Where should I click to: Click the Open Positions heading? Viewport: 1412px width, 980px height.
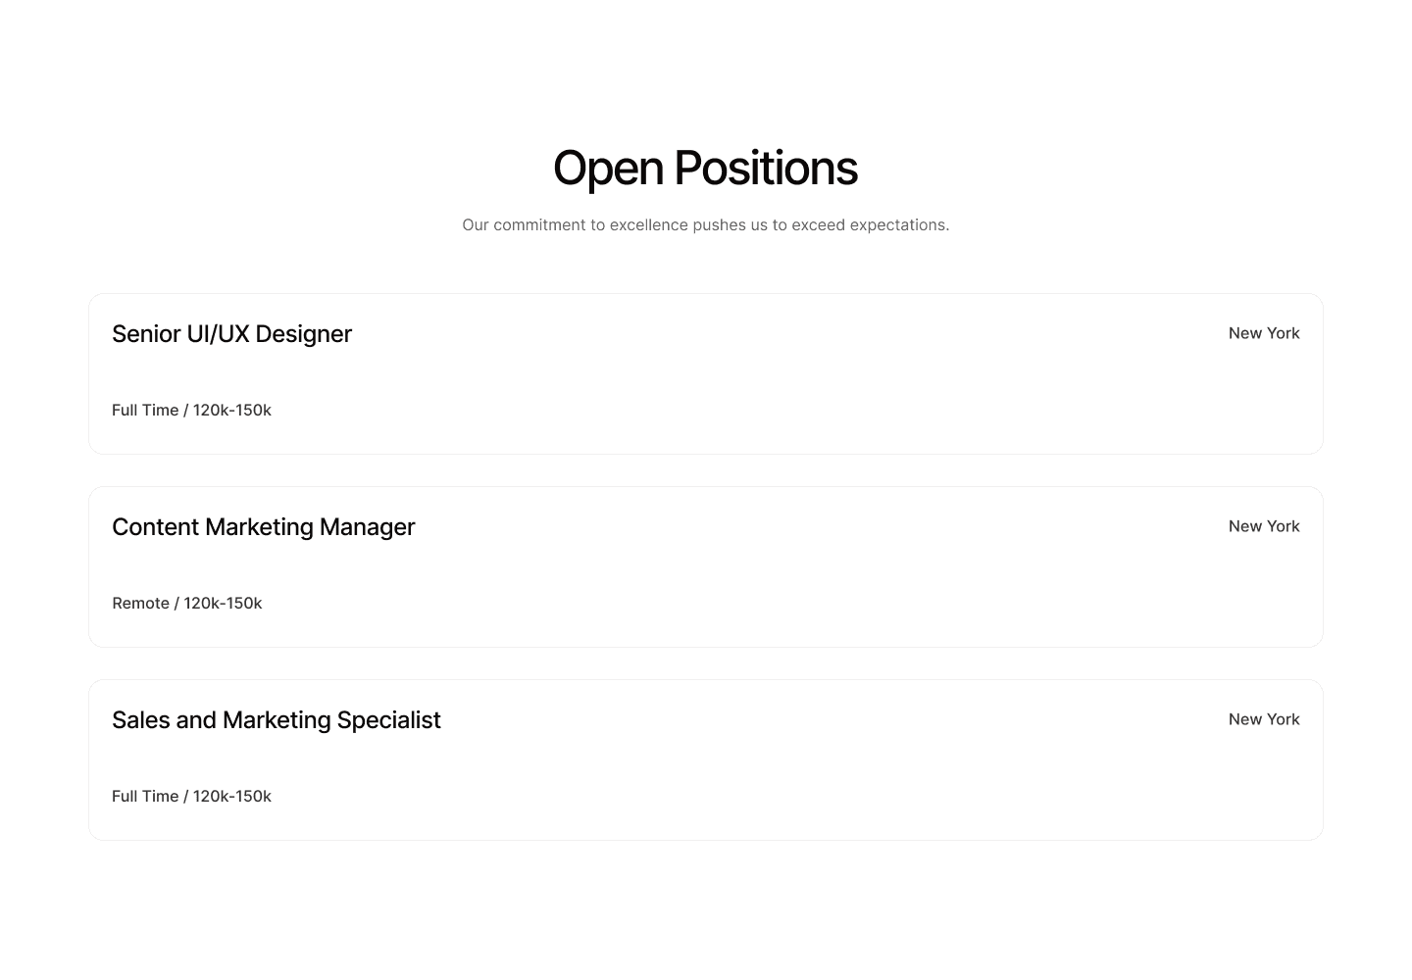[705, 168]
